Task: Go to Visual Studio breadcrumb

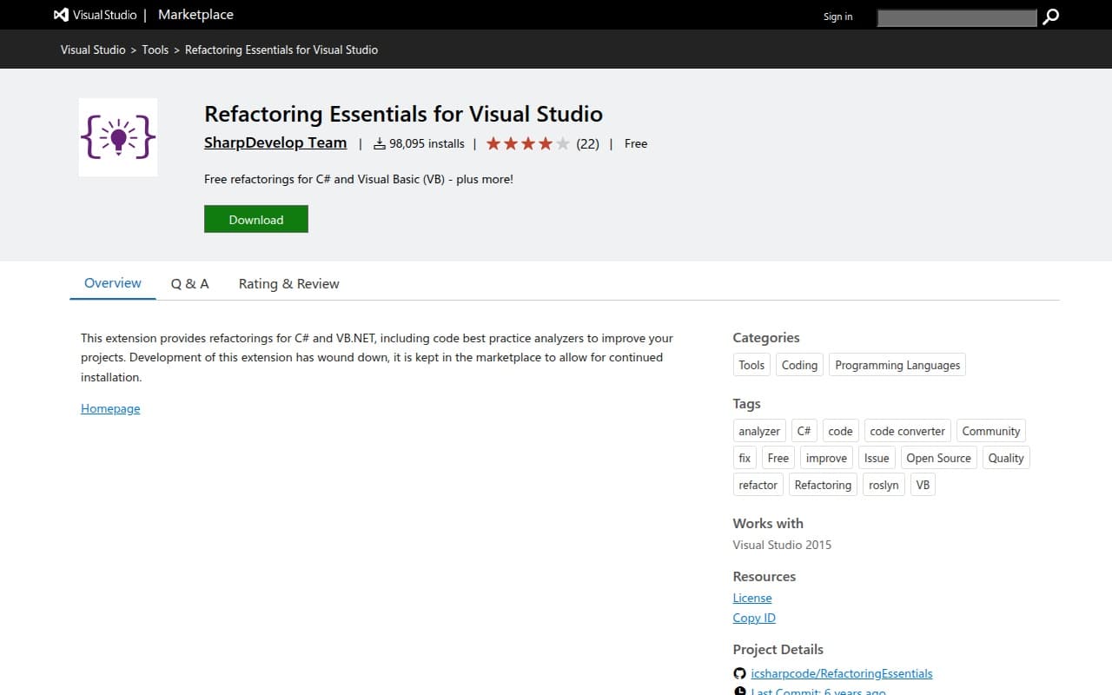Action: point(93,50)
